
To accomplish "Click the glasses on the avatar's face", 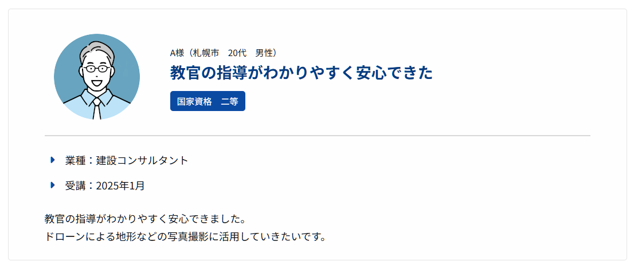I will pyautogui.click(x=96, y=69).
